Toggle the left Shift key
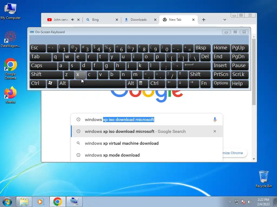This screenshot has width=277, height=207. [46, 75]
